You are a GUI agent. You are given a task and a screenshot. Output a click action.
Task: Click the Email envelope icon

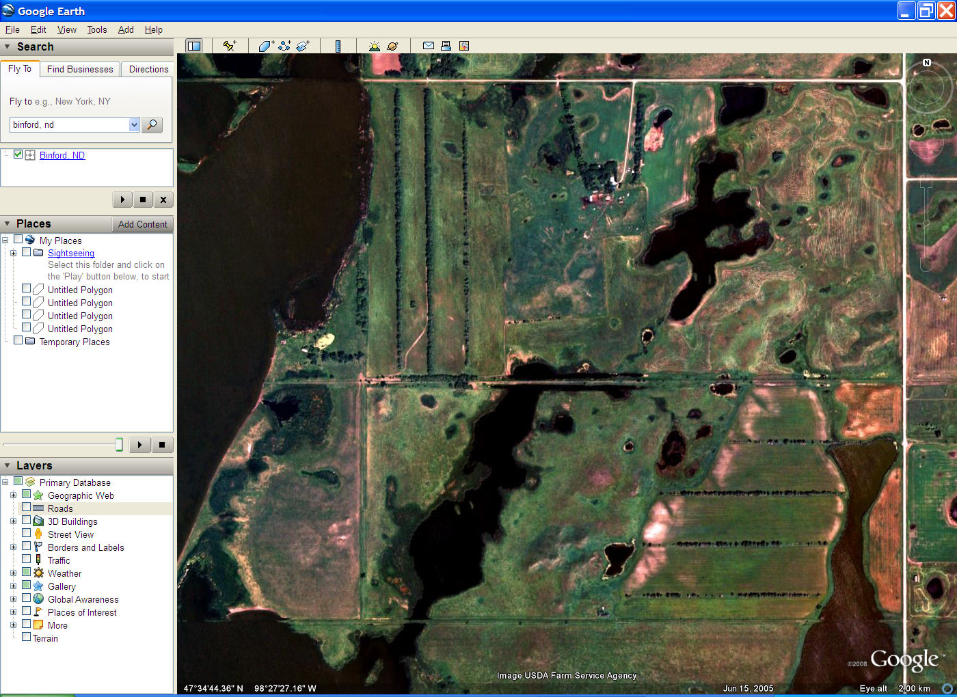pos(429,46)
